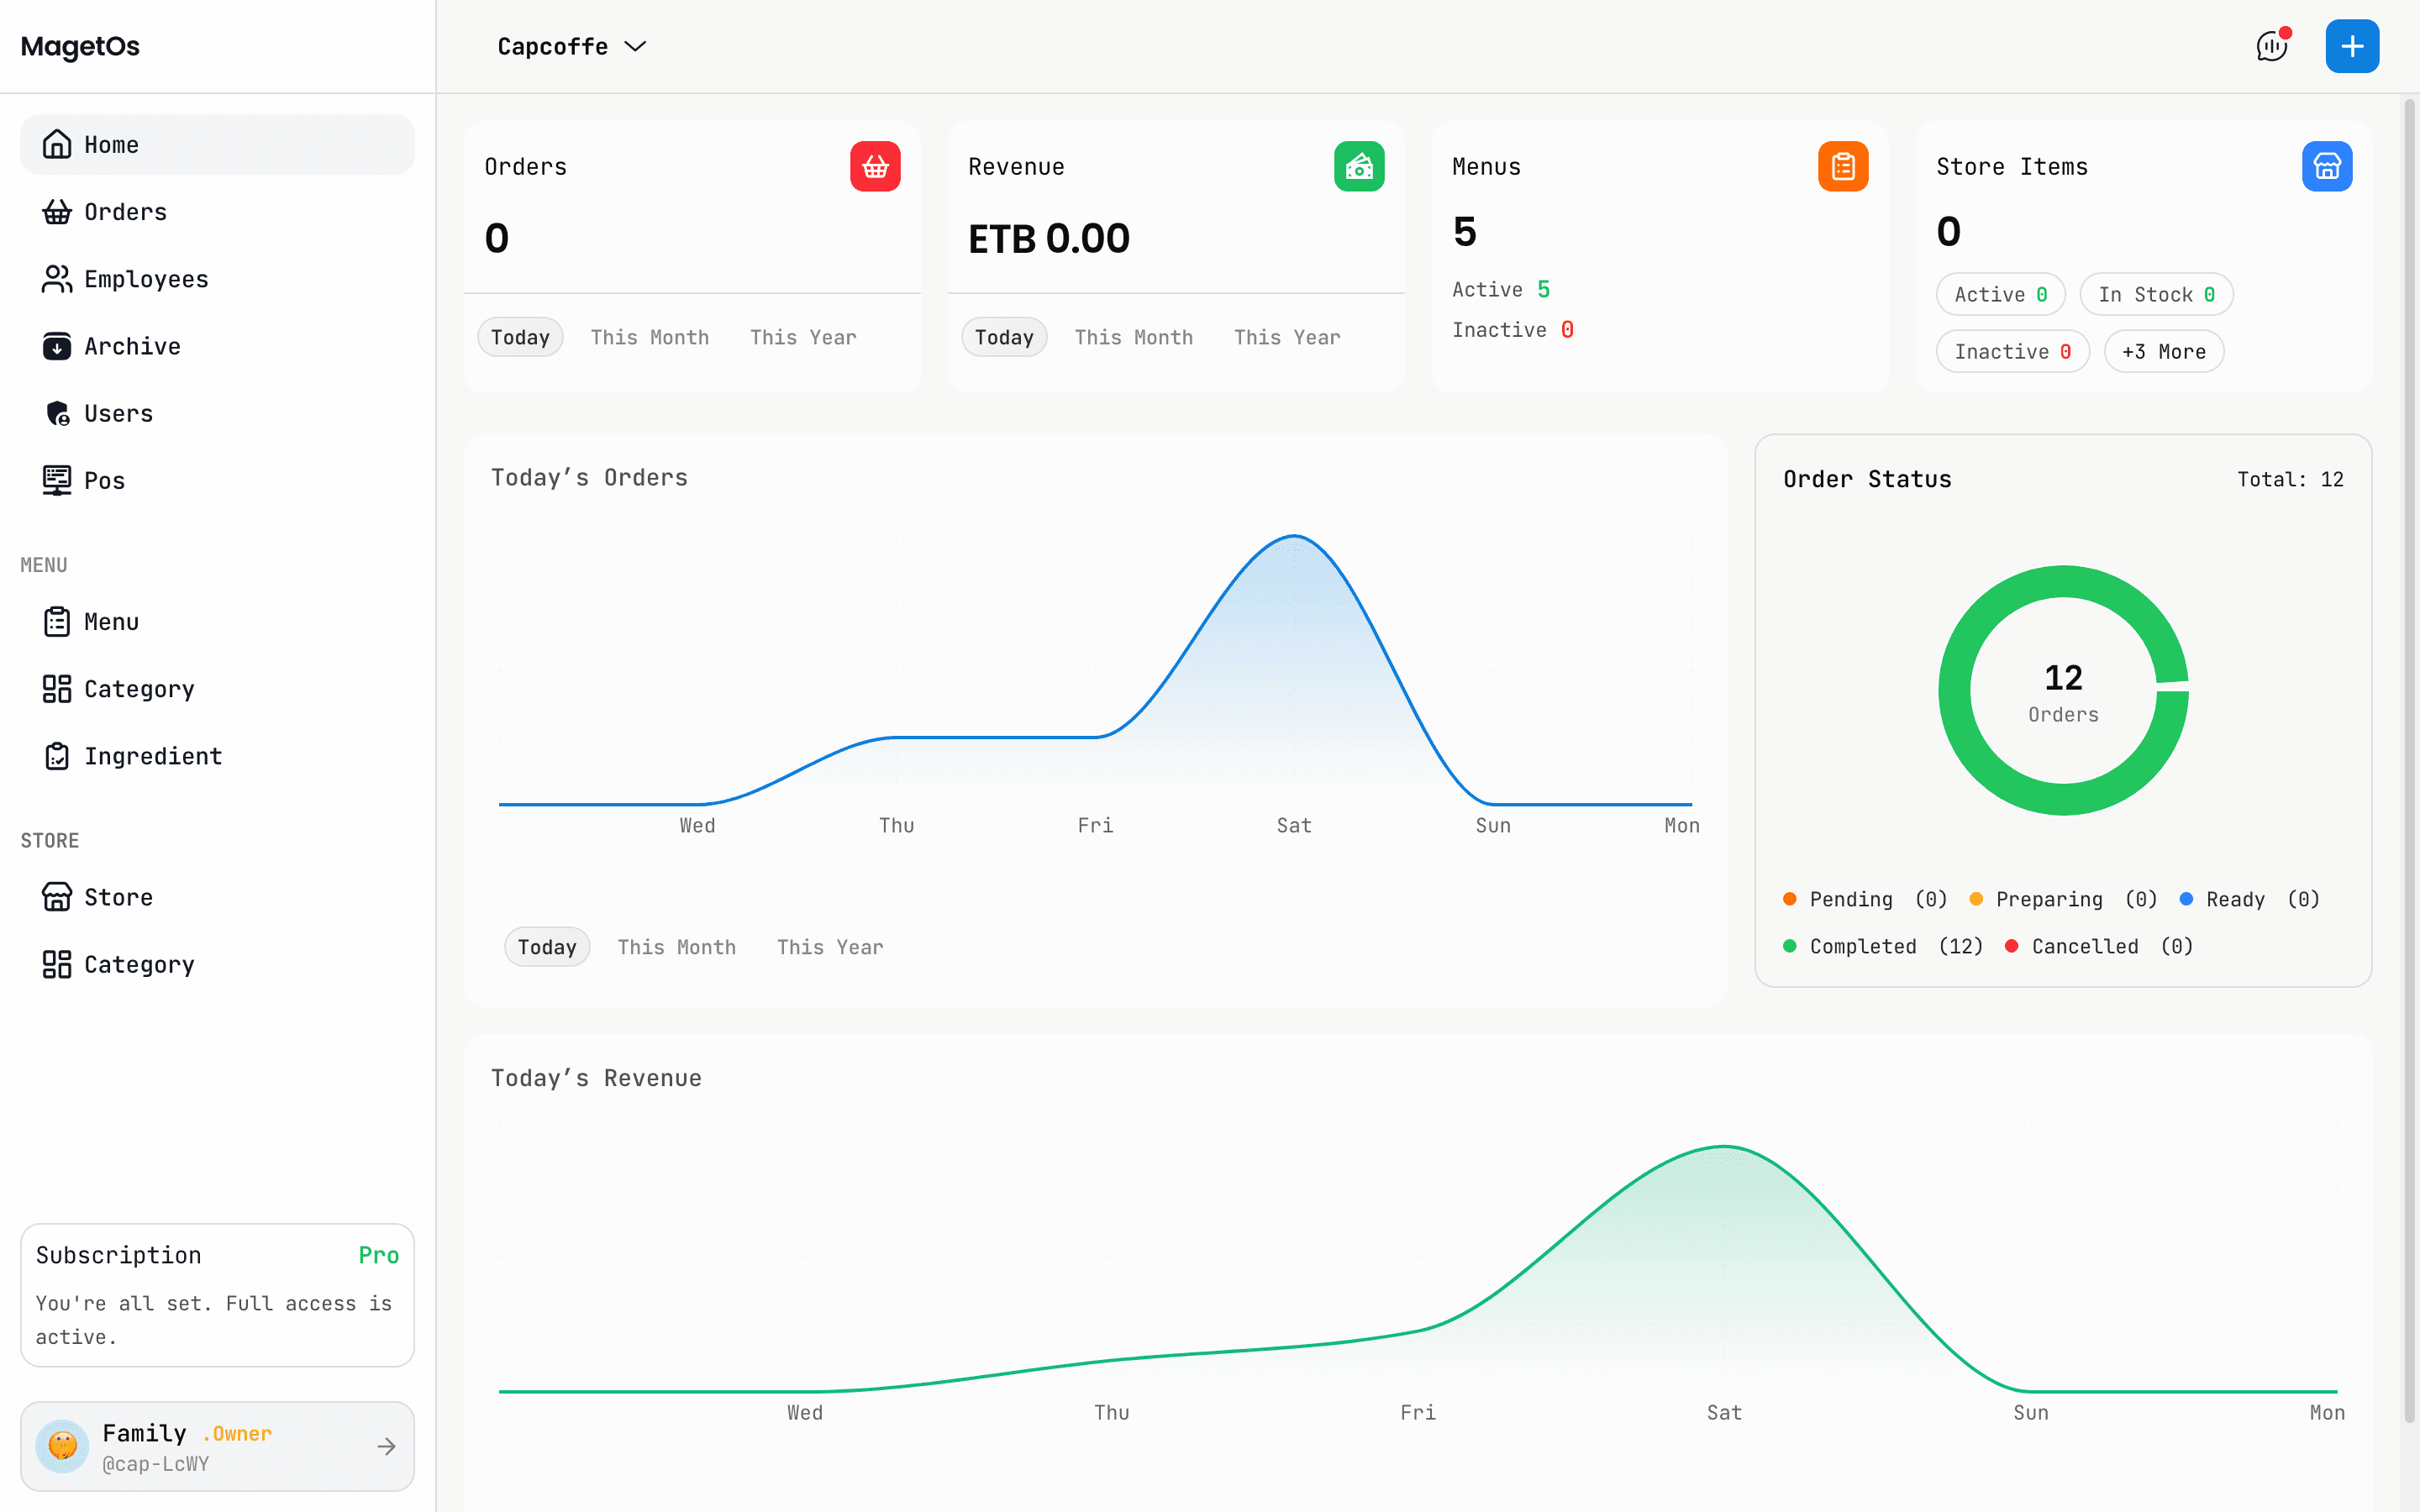Select Today on the Revenue card
Image resolution: width=2420 pixels, height=1512 pixels.
[1004, 337]
